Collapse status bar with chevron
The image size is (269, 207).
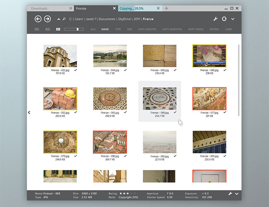(x=237, y=194)
